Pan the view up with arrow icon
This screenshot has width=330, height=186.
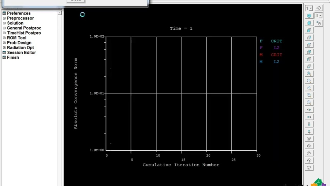pyautogui.click(x=309, y=124)
